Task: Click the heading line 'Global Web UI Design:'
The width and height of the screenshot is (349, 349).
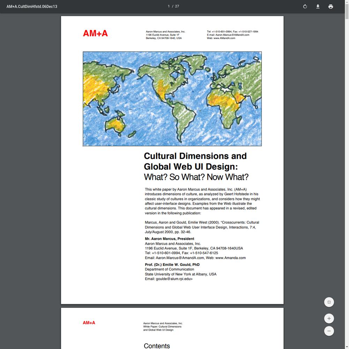Action: [191, 167]
